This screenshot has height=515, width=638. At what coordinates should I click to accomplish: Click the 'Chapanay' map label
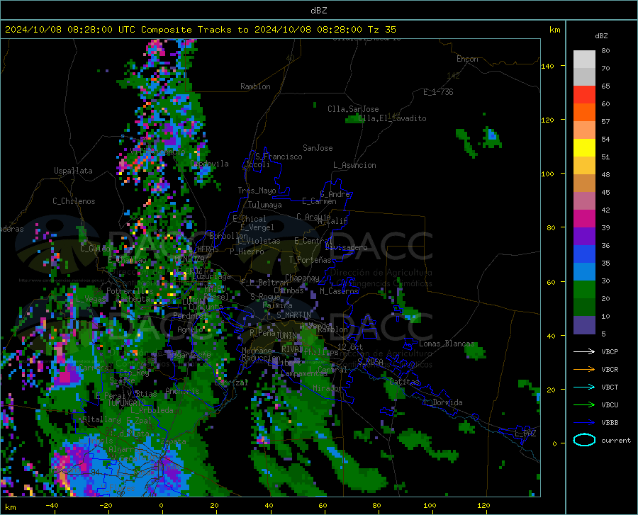click(302, 278)
